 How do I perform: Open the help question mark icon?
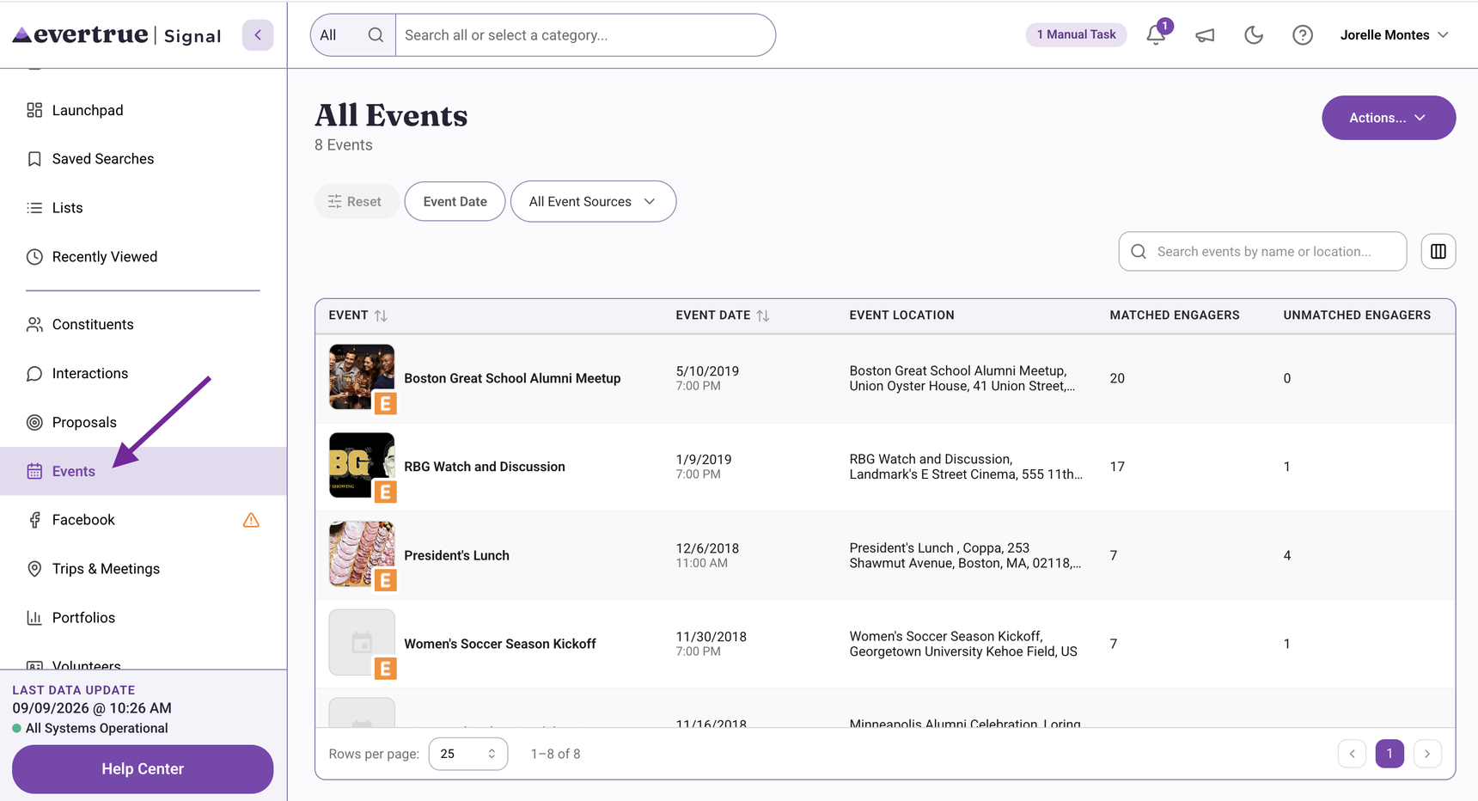[1303, 35]
